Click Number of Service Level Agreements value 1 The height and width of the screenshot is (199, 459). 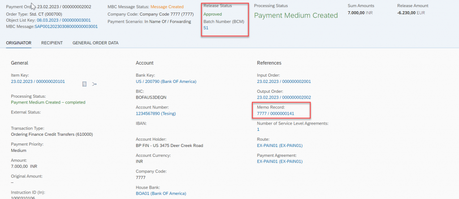[258, 130]
